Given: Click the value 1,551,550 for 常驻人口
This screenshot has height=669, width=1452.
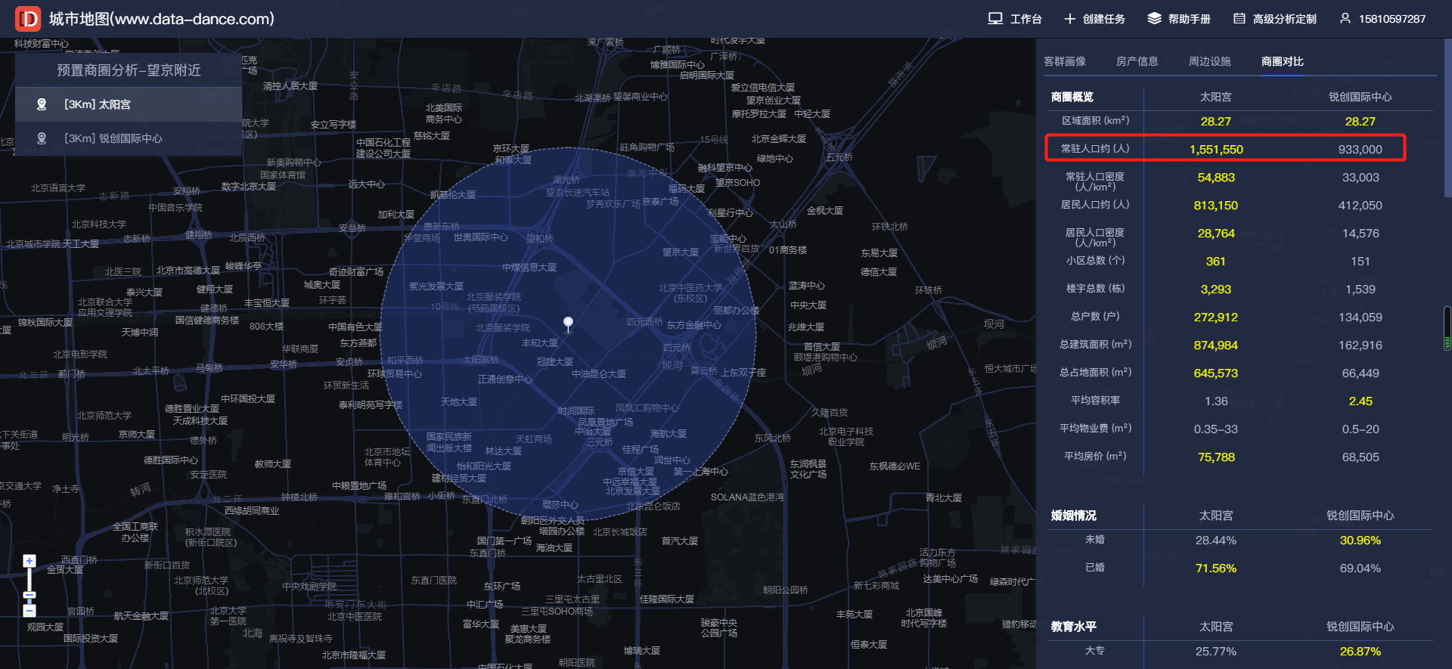Looking at the screenshot, I should pos(1216,150).
